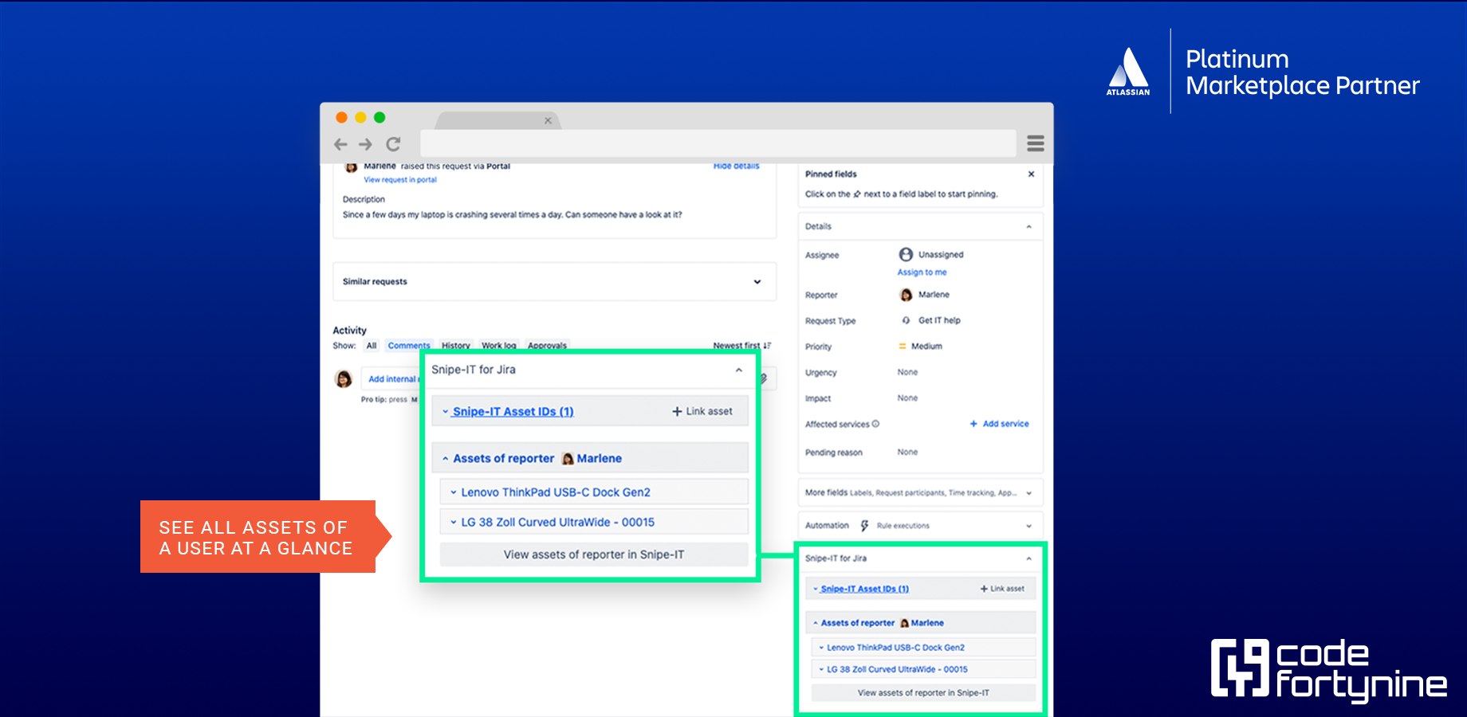Click View request in portal link
1467x717 pixels.
coord(400,180)
